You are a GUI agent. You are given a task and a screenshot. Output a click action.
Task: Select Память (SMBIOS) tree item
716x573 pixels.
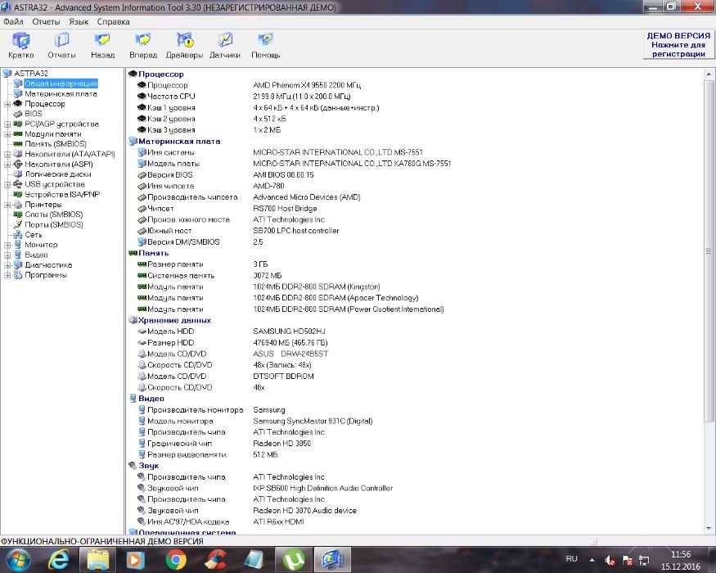(x=56, y=144)
